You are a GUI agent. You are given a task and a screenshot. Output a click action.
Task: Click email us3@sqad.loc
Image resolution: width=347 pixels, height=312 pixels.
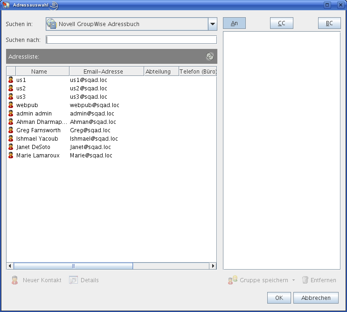(x=89, y=97)
